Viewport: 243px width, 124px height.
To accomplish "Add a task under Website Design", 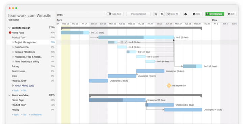I will point(15,90).
